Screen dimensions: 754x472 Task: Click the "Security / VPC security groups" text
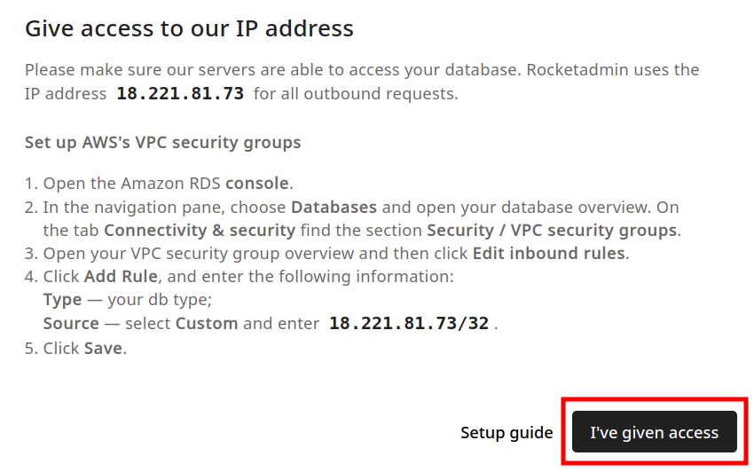(x=552, y=230)
